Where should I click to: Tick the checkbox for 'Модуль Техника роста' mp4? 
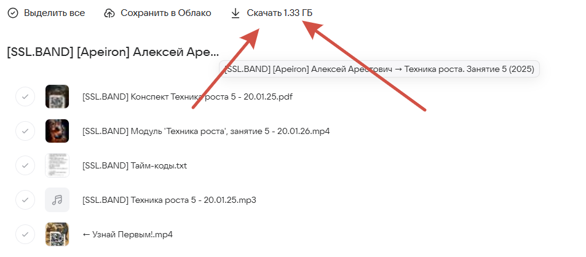click(25, 131)
